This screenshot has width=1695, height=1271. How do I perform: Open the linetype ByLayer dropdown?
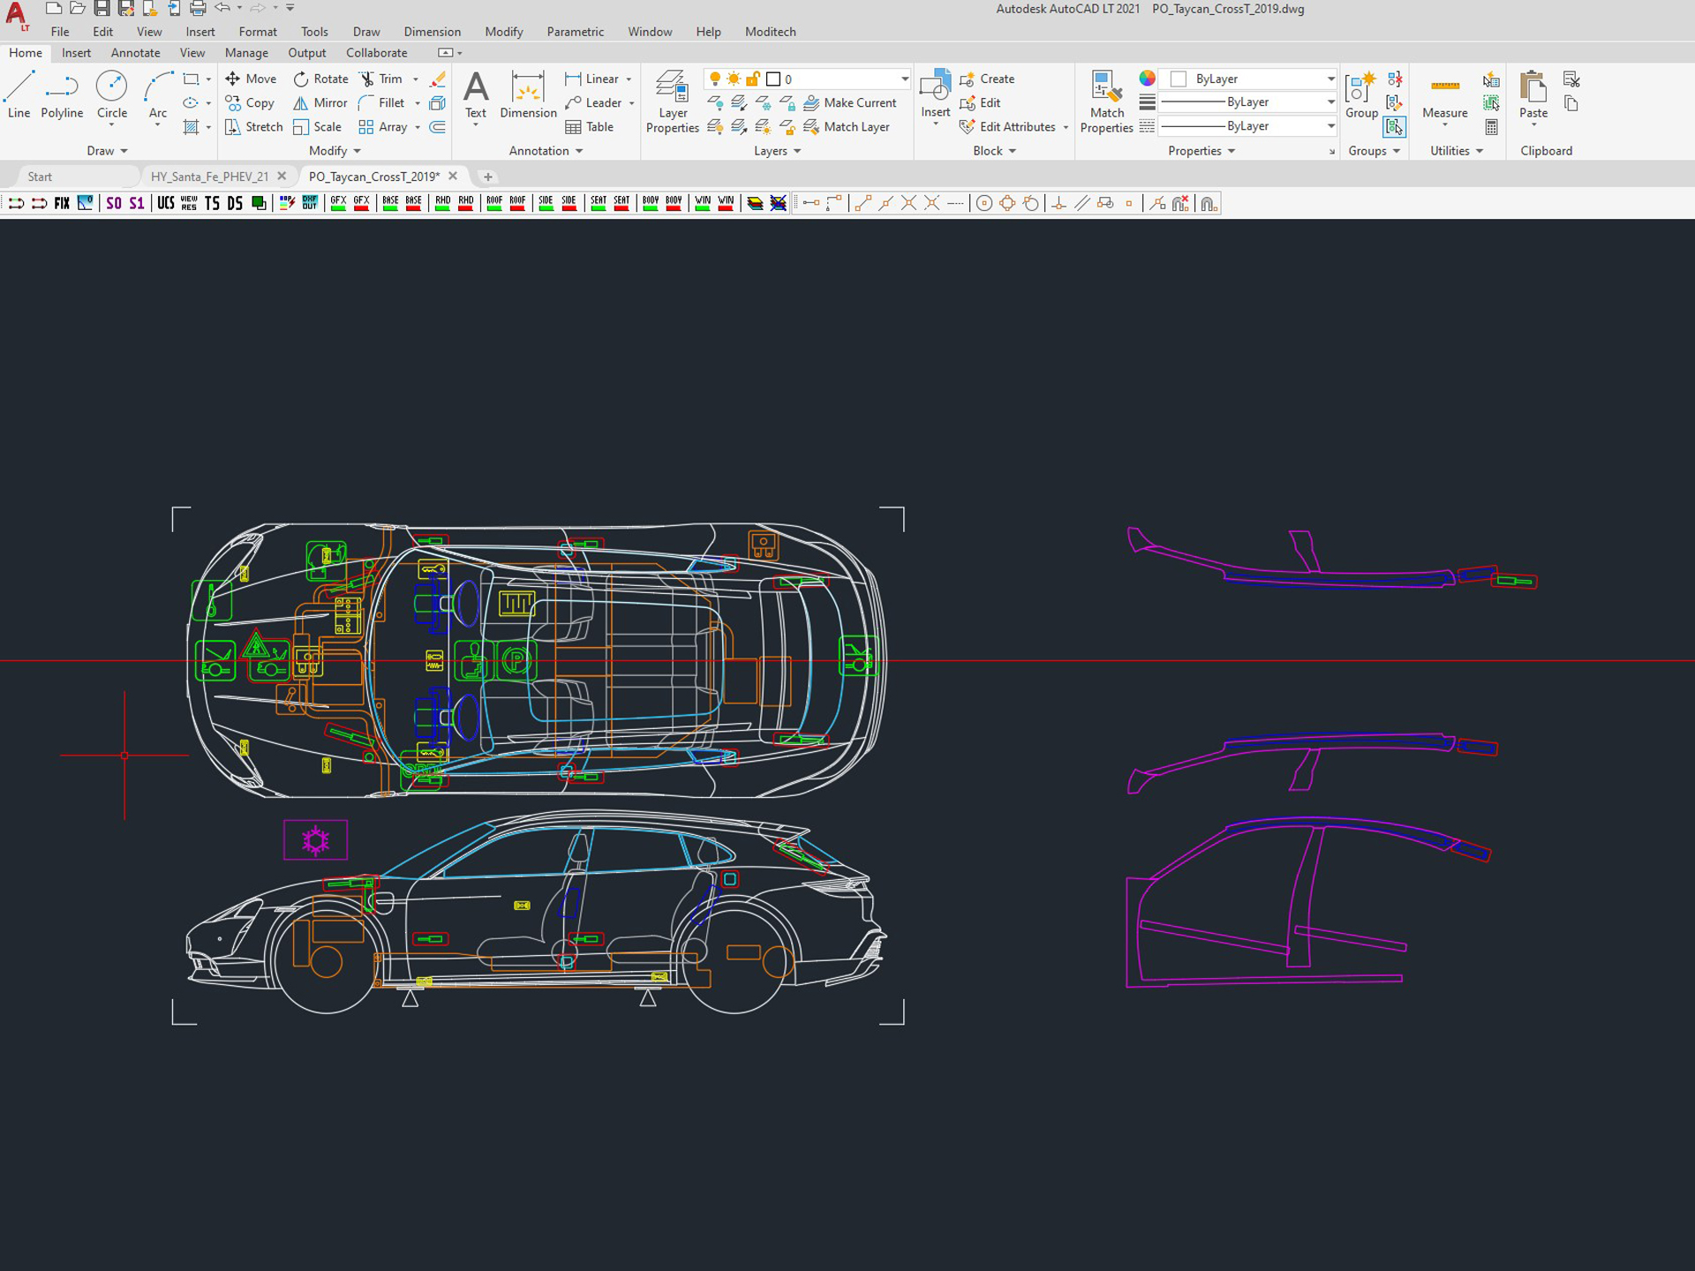1249,126
